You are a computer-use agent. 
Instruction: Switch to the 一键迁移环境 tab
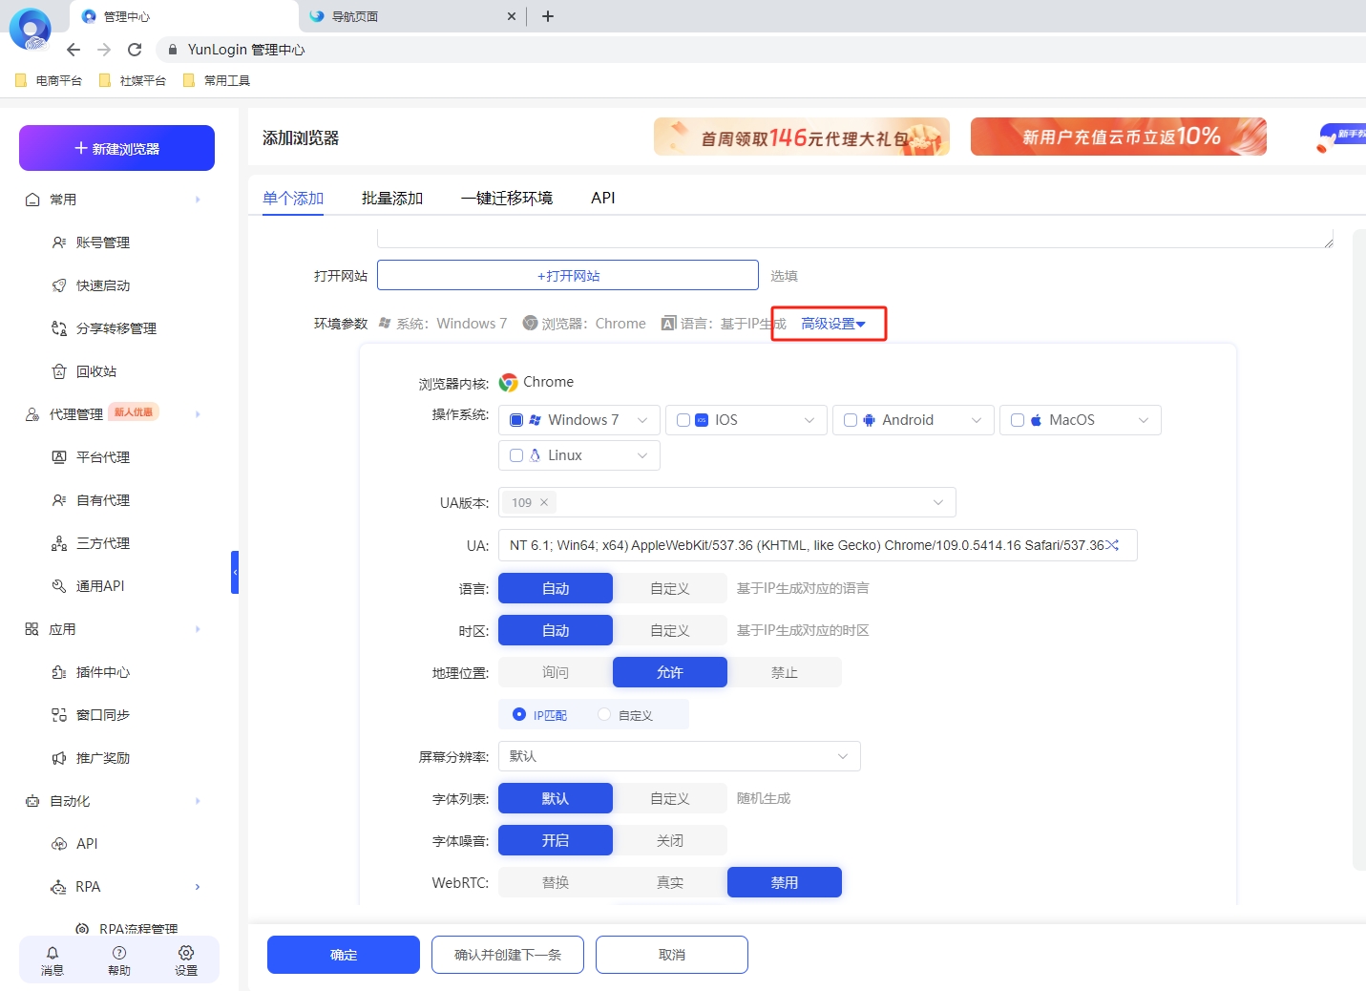coord(507,198)
